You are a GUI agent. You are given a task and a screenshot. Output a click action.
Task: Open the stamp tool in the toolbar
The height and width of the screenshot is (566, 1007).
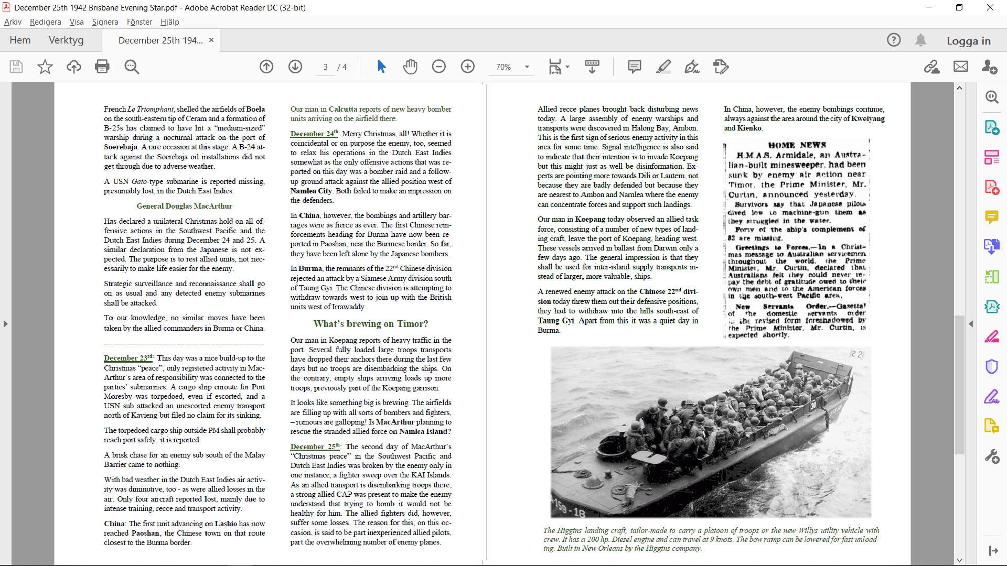[721, 67]
